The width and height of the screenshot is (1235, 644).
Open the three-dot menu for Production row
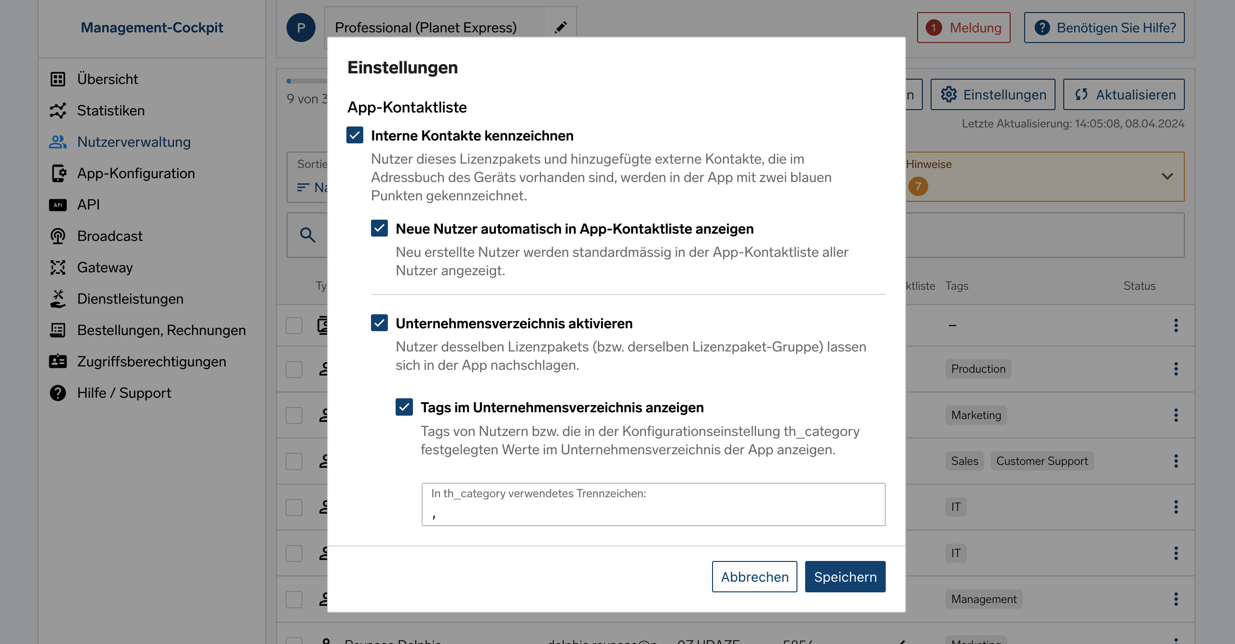[x=1176, y=369]
